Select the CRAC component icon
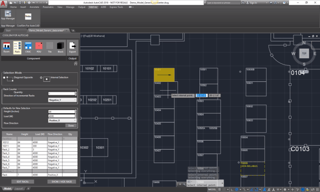The height and width of the screenshot is (192, 320). click(28, 47)
